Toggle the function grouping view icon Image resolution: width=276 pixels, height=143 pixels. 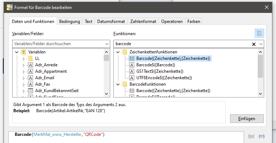coord(259,33)
